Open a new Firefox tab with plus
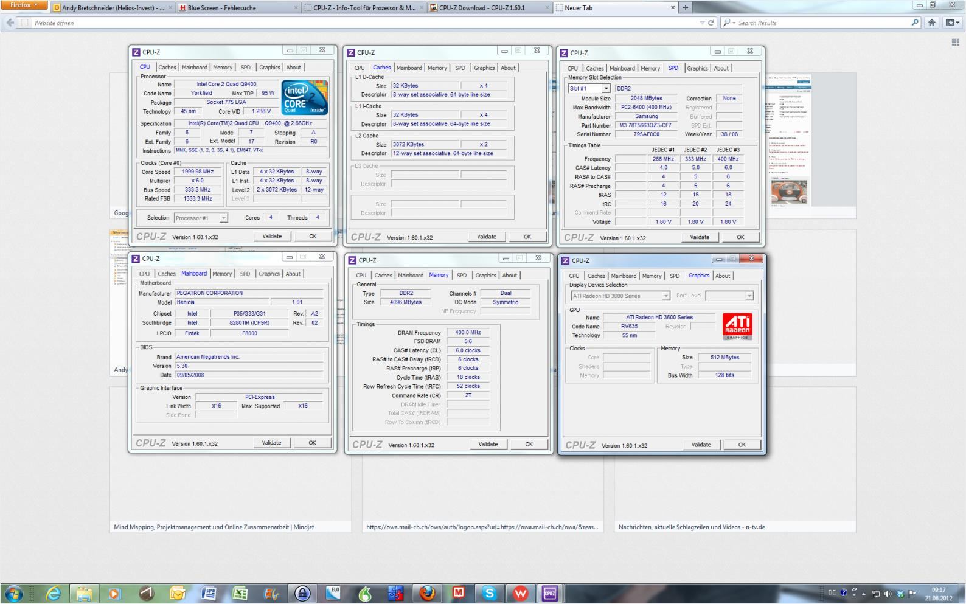Image resolution: width=966 pixels, height=604 pixels. 686,7
